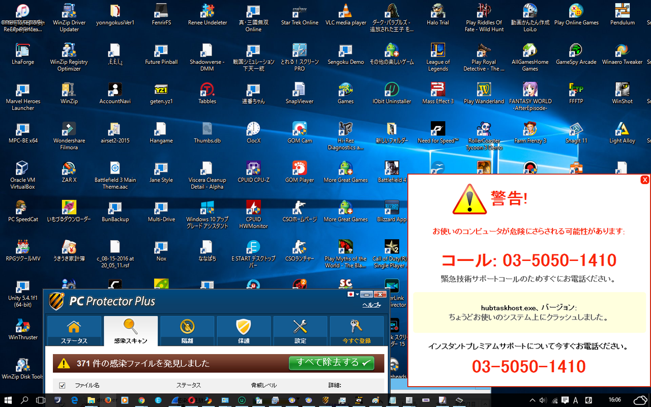
Task: Click the 詳細 column header
Action: [335, 385]
